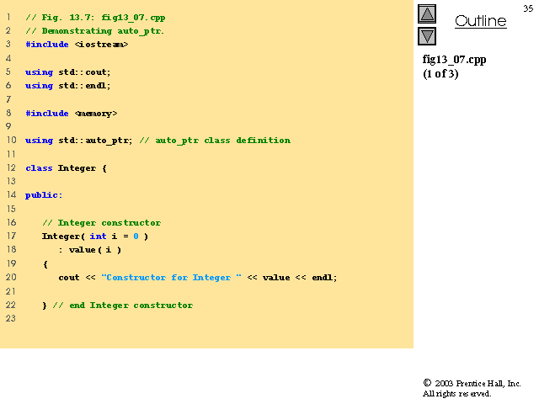Viewport: 539px width, 404px height.
Task: Click the "class Integer {" declaration
Action: (x=67, y=167)
